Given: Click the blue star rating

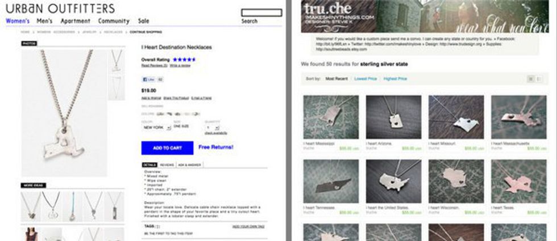Looking at the screenshot, I should point(184,60).
